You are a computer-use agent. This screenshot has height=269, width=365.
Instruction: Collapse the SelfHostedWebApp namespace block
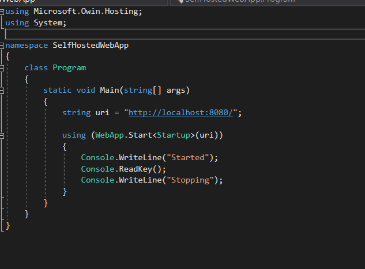[x=2, y=46]
